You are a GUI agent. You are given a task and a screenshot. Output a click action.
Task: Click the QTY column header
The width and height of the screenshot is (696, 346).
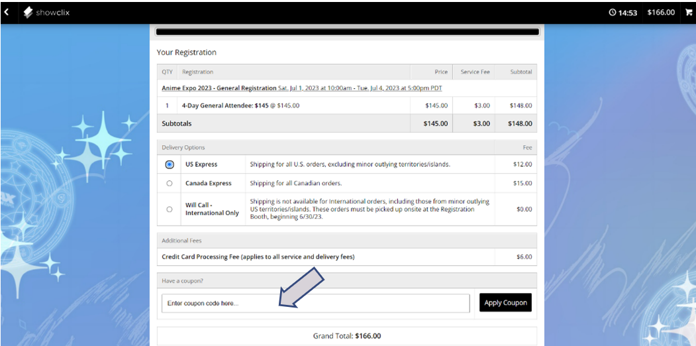[x=167, y=72]
